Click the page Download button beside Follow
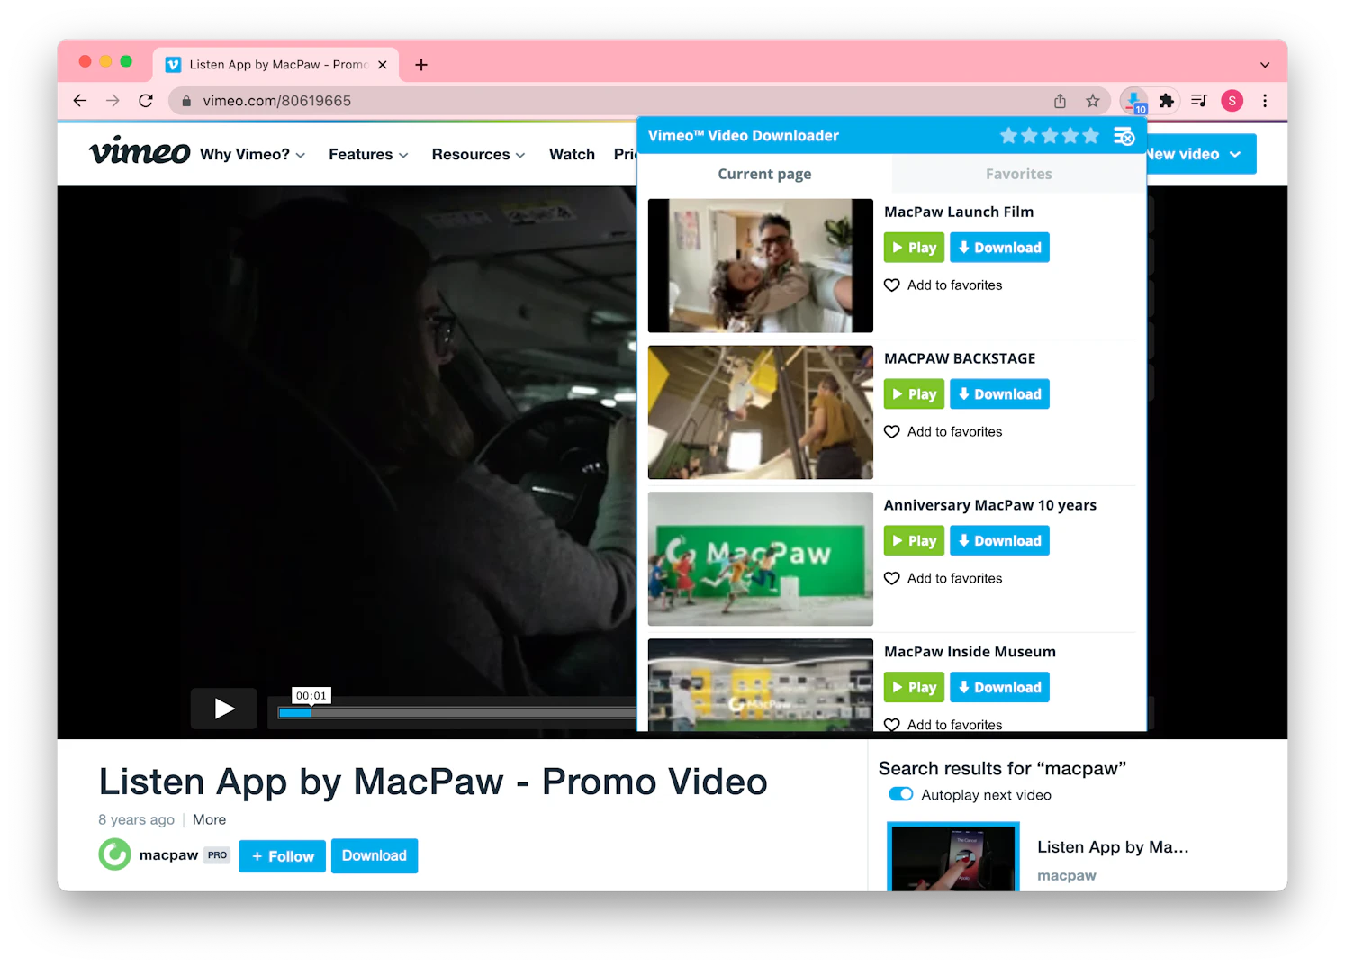 click(375, 855)
